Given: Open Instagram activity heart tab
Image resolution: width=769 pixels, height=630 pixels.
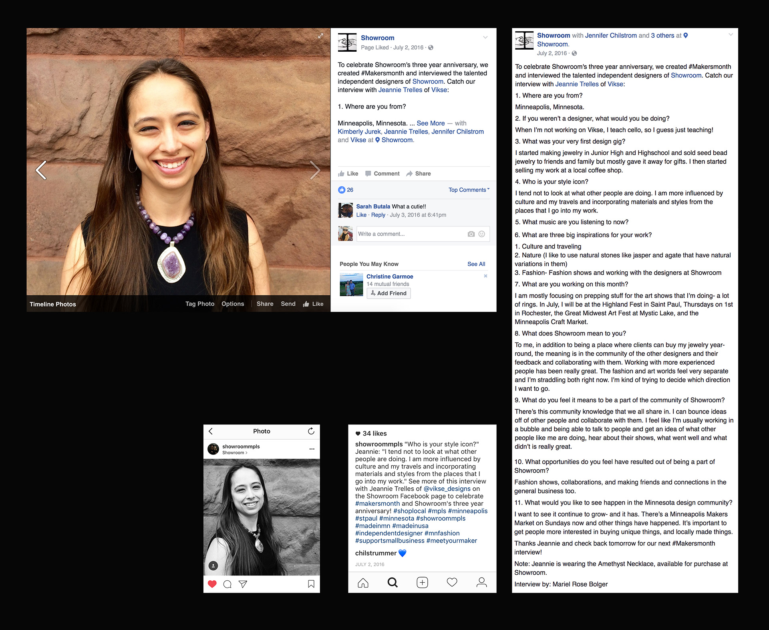Looking at the screenshot, I should (452, 582).
